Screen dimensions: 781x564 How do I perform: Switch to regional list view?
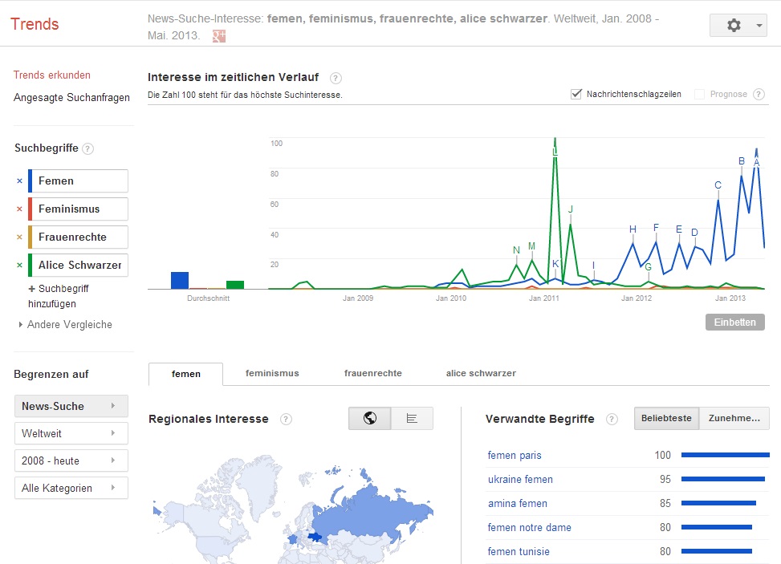pyautogui.click(x=412, y=418)
